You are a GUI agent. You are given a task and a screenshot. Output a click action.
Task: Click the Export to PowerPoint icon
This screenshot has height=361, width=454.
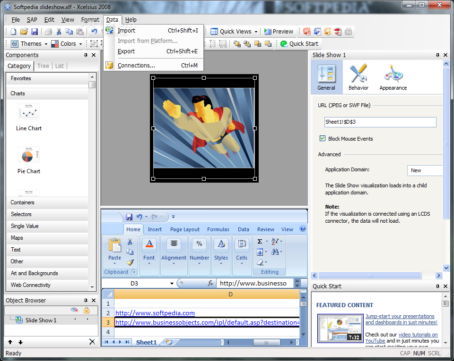pyautogui.click(x=306, y=32)
